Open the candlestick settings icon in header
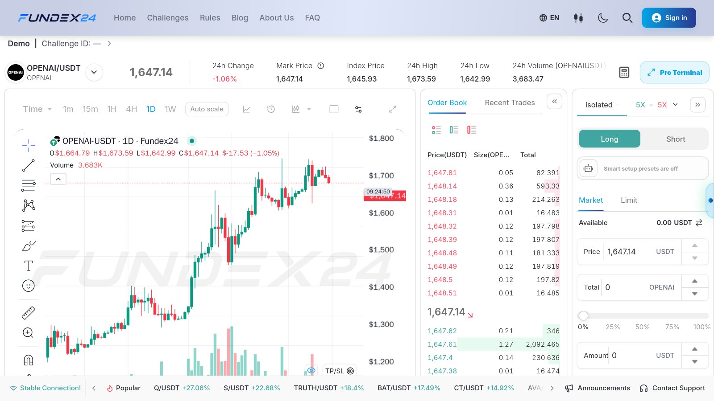The height and width of the screenshot is (401, 714). (x=578, y=18)
